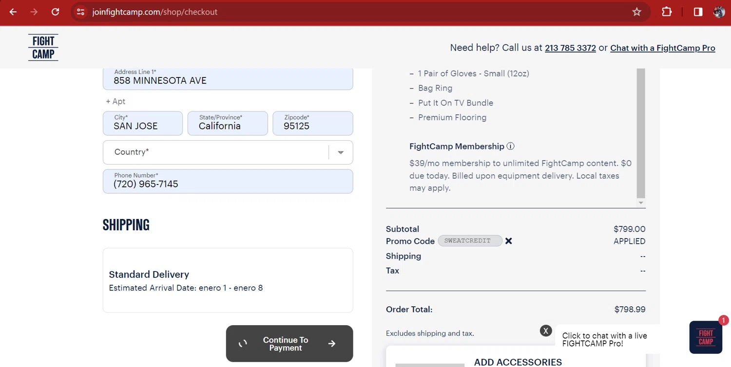
Task: Open site information icon in address bar
Action: pyautogui.click(x=81, y=12)
